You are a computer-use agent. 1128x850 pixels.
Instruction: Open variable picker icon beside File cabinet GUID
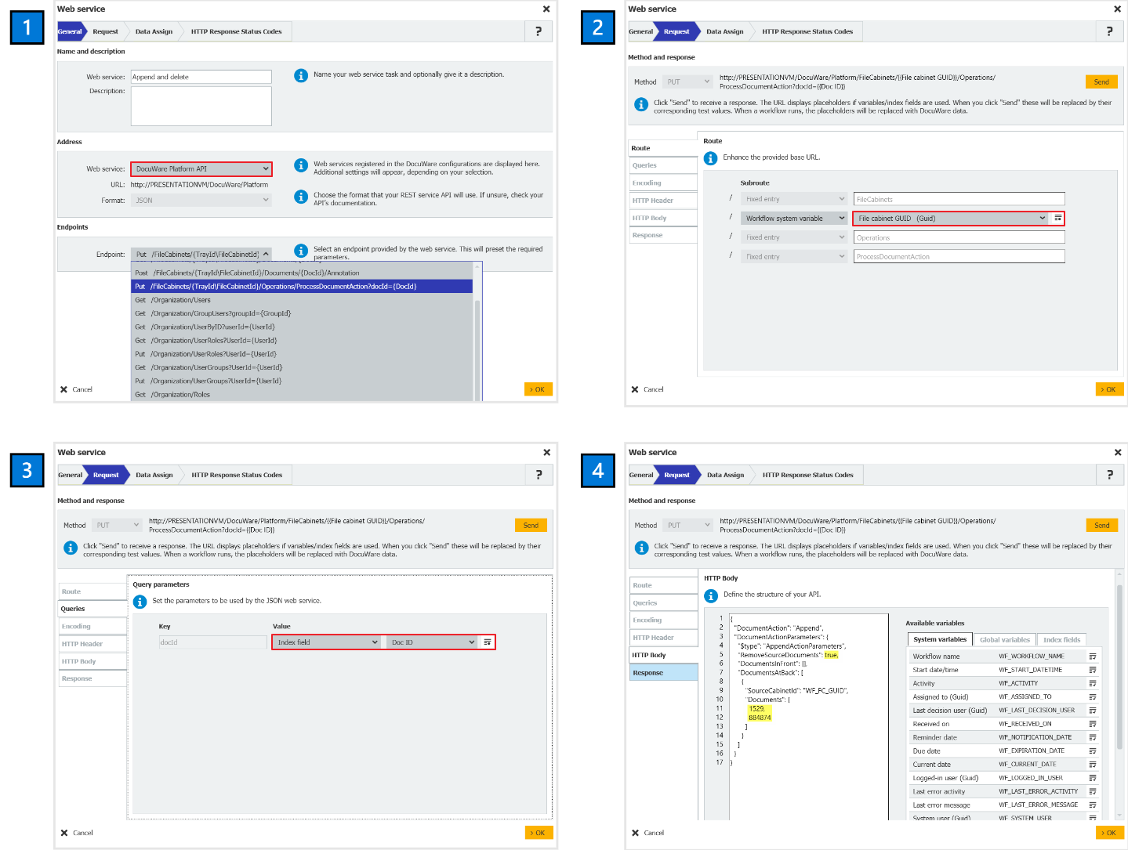pyautogui.click(x=1057, y=219)
